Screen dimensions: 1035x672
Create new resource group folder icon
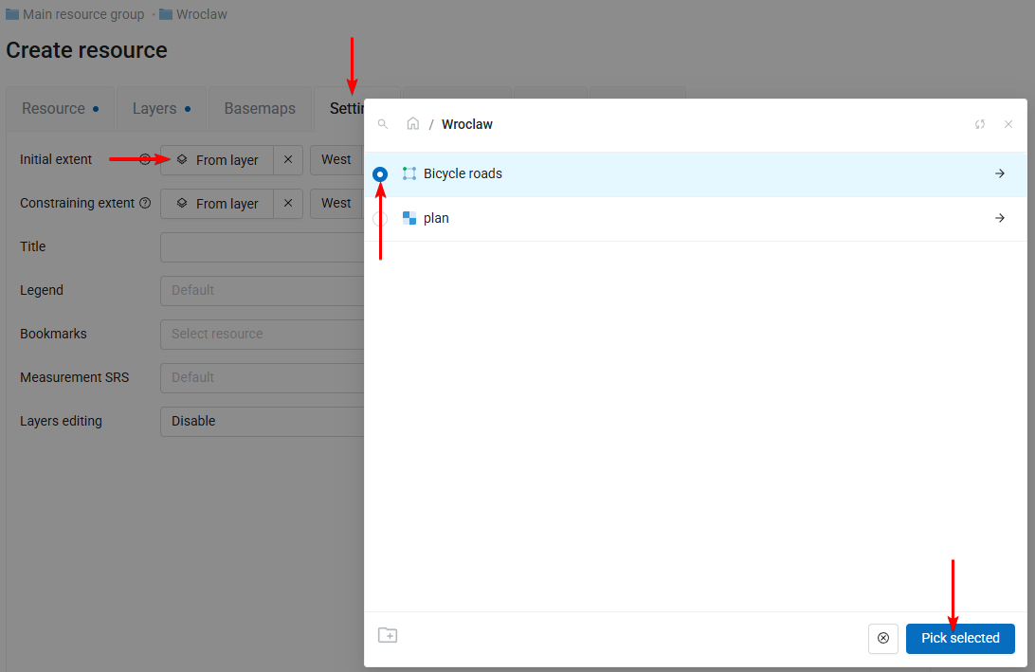[388, 635]
